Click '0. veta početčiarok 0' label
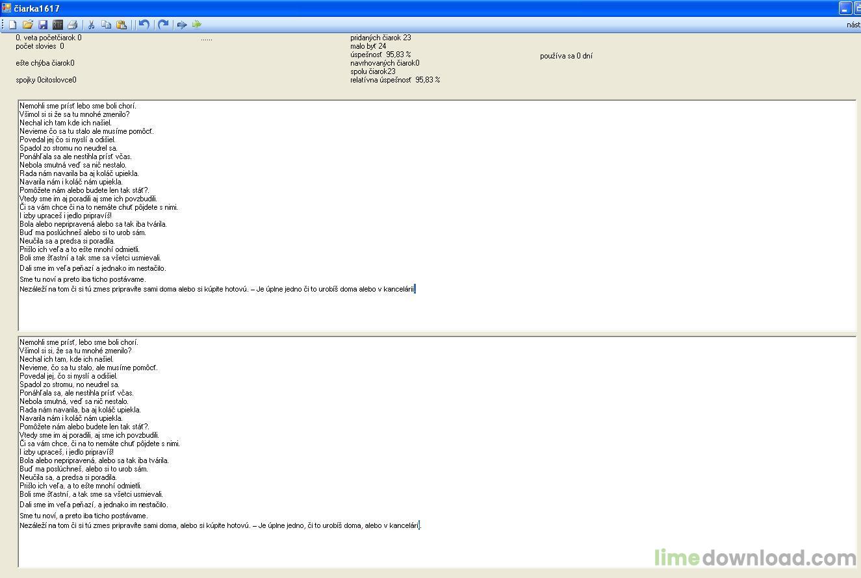Viewport: 861px width, 578px height. click(x=49, y=38)
